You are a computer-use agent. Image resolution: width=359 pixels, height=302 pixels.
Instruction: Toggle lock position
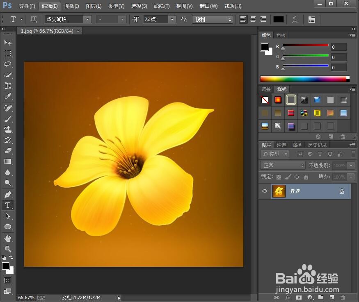coord(297,177)
